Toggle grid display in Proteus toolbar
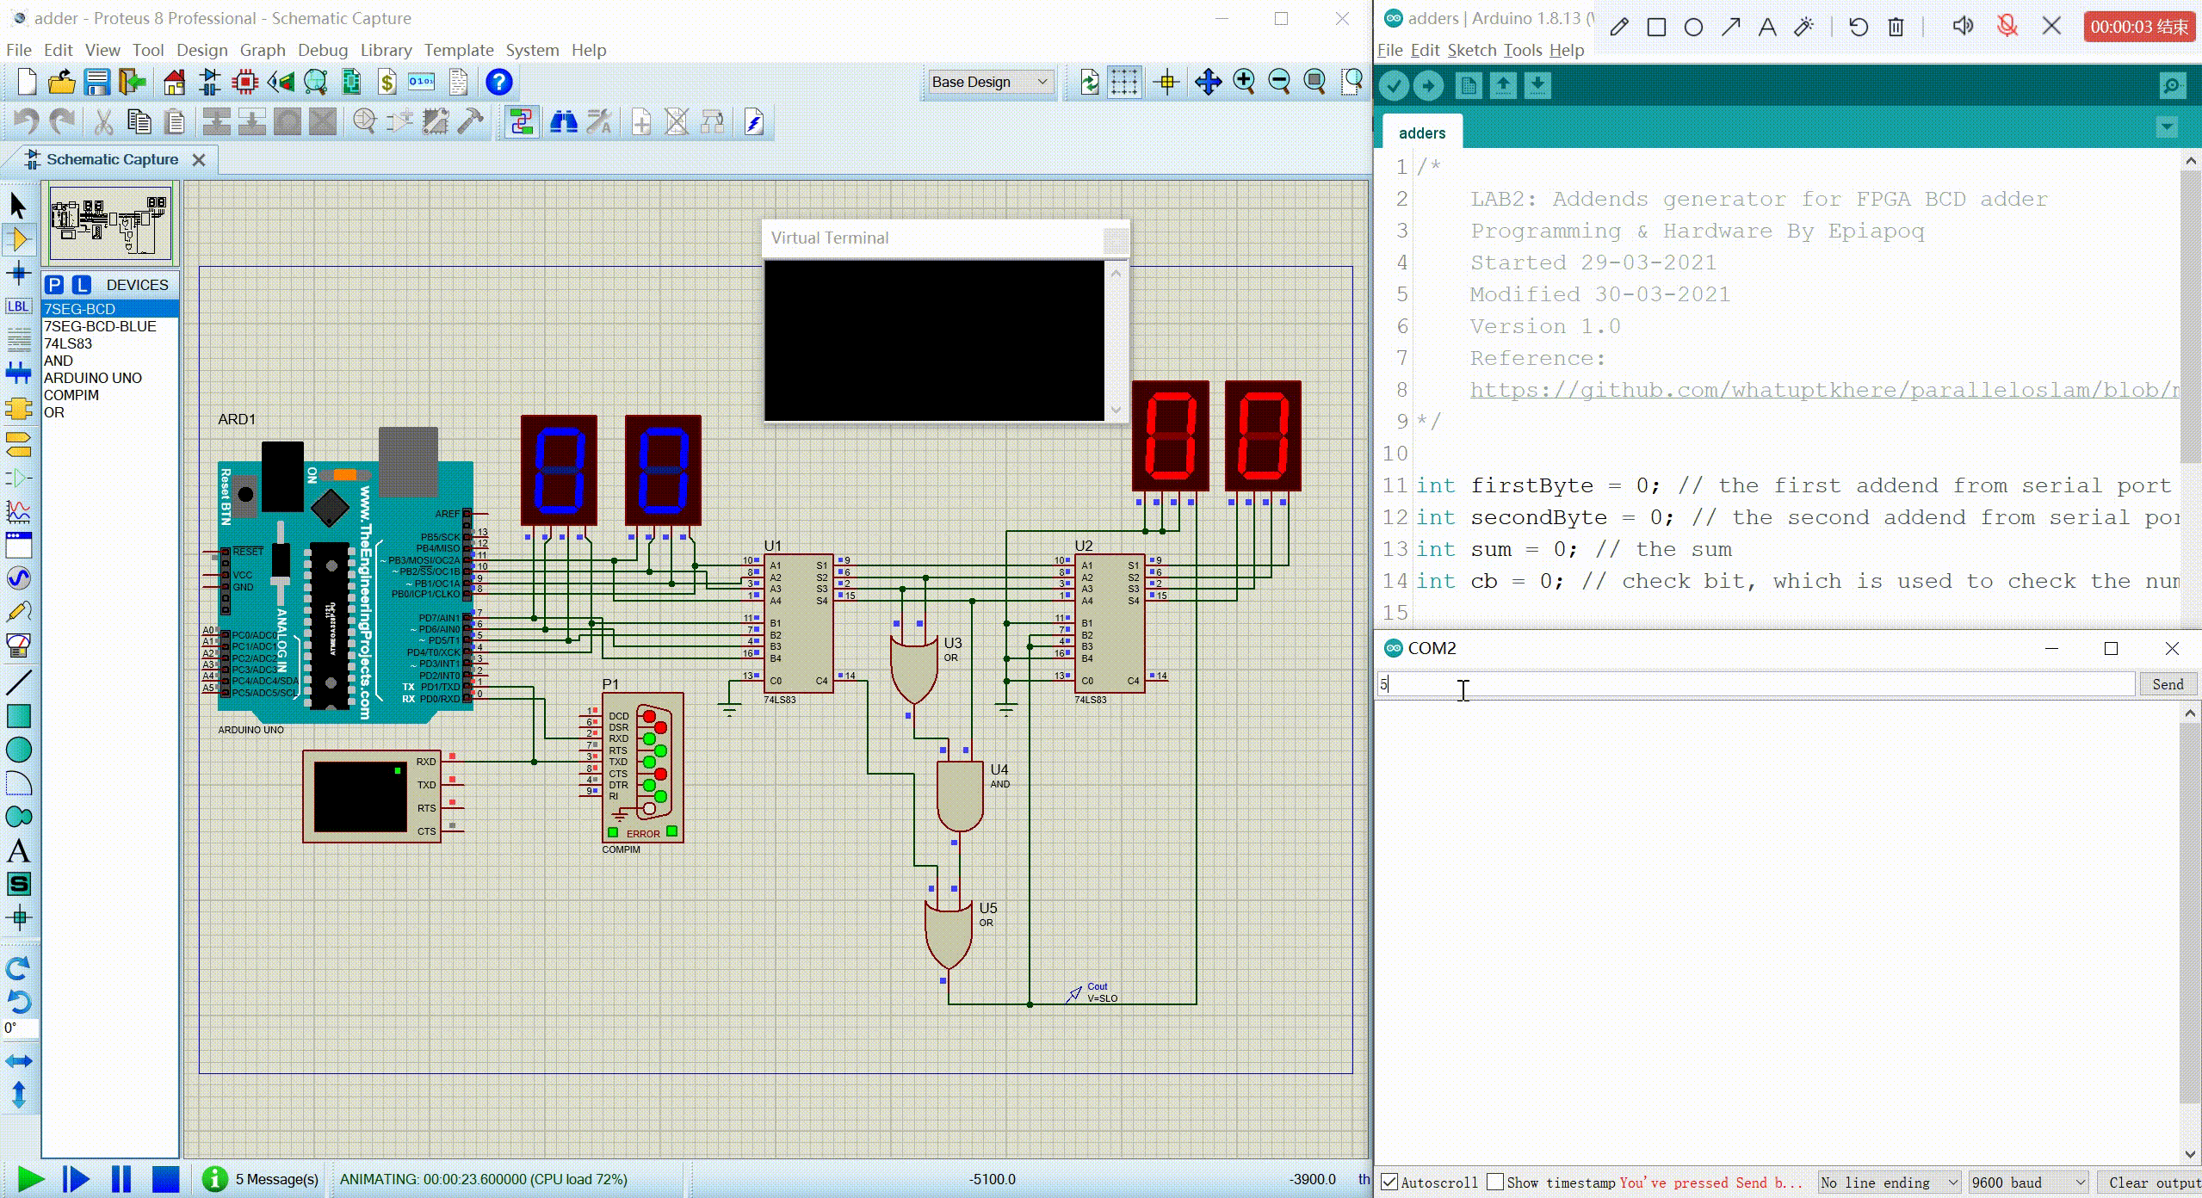2202x1198 pixels. coord(1124,83)
